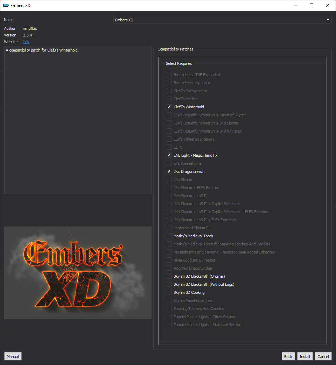Uncheck JK's Dragonsreach patch
The width and height of the screenshot is (336, 365).
pyautogui.click(x=169, y=171)
